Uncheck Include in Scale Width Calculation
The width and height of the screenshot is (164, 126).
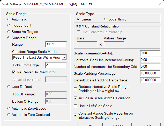tap(75, 98)
